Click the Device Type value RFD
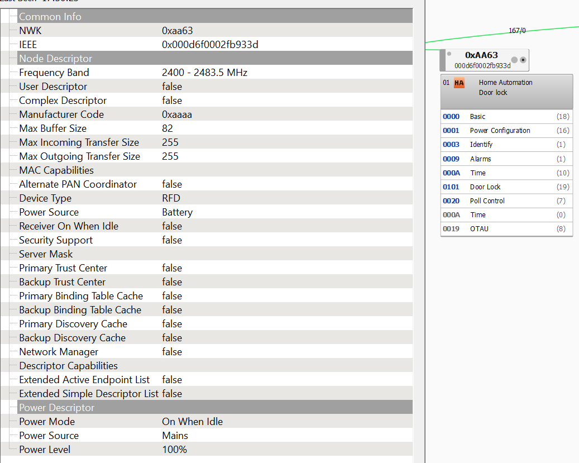The image size is (579, 463). (171, 198)
